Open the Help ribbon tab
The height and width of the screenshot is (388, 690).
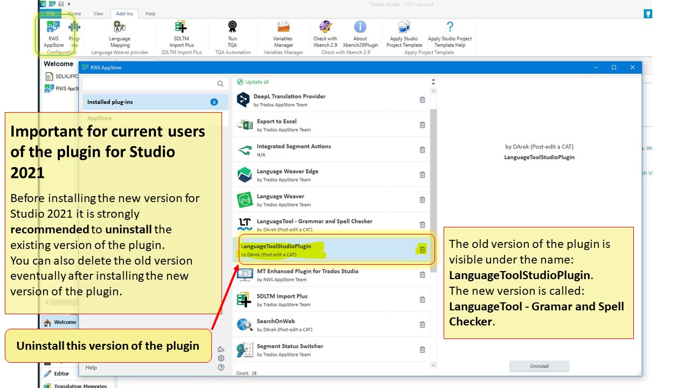pyautogui.click(x=150, y=13)
